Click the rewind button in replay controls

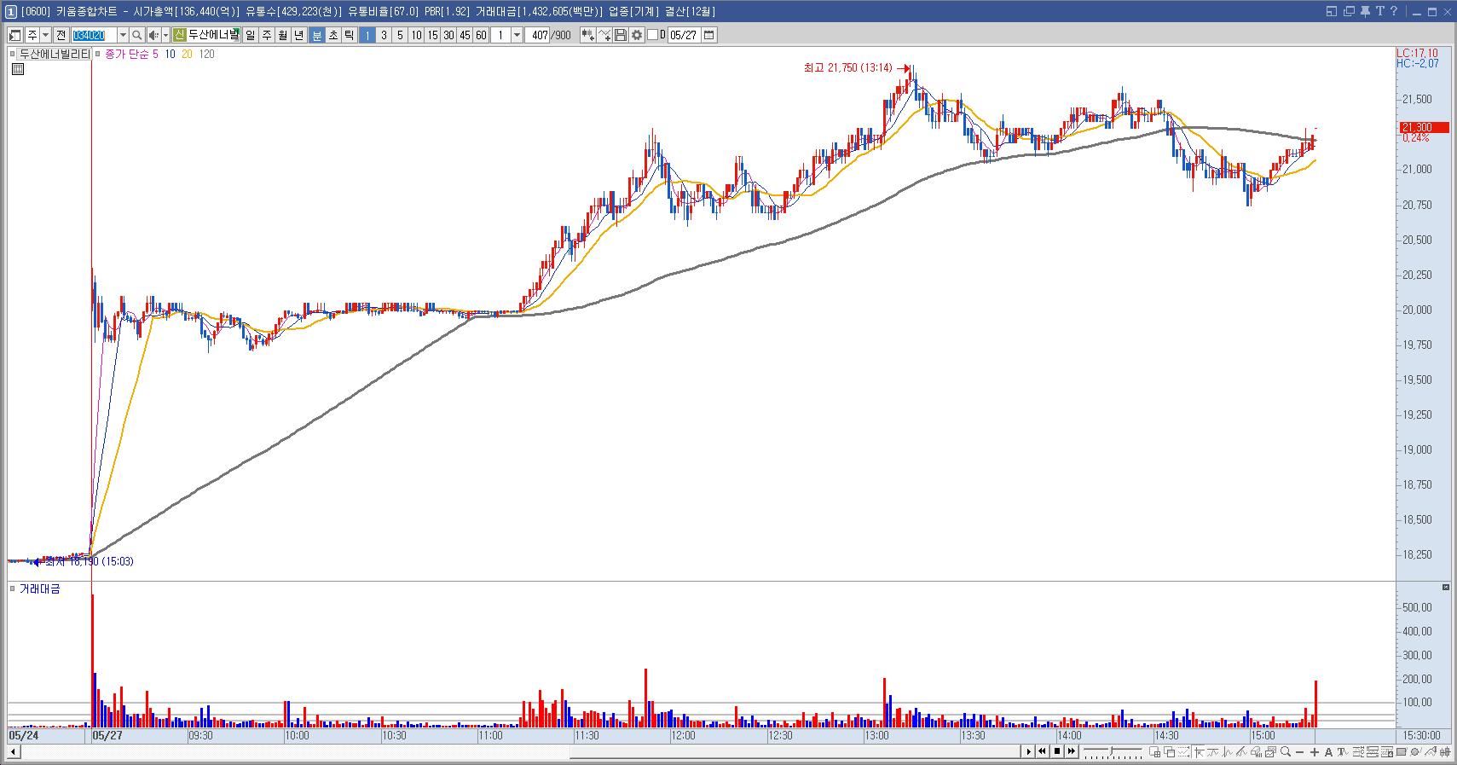click(1042, 751)
